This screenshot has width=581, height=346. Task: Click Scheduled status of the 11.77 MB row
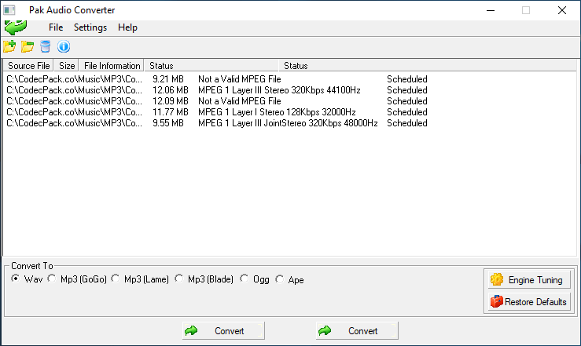406,112
